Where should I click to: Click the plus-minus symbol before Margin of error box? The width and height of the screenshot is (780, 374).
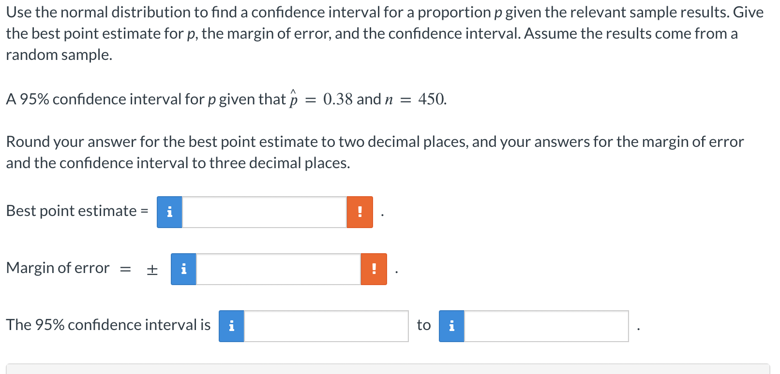tap(151, 269)
